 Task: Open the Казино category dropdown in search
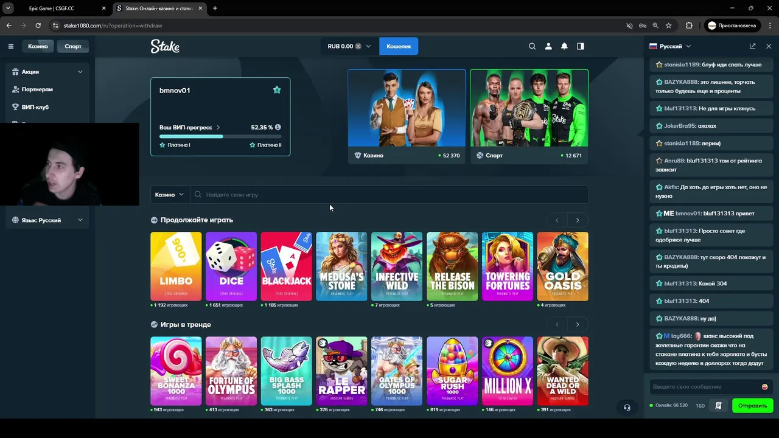169,195
